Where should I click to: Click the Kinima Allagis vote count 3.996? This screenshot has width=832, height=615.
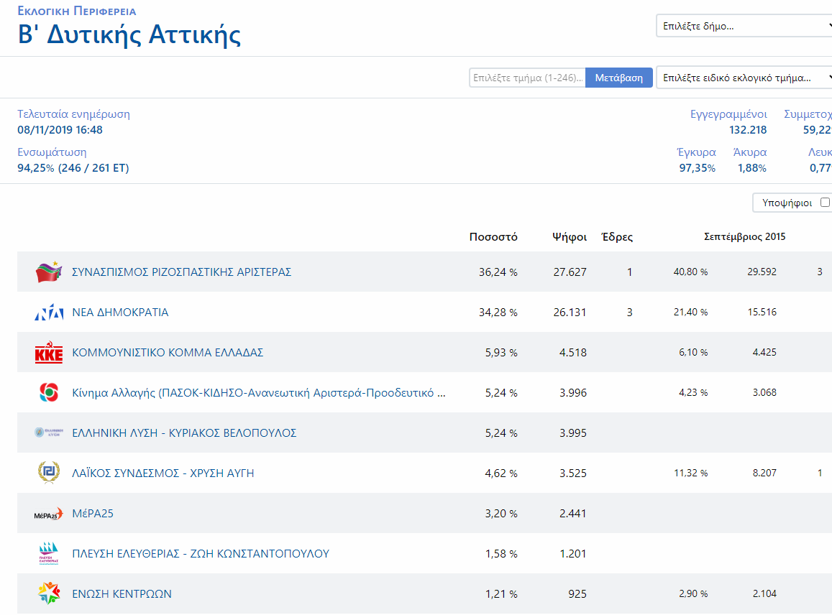573,393
